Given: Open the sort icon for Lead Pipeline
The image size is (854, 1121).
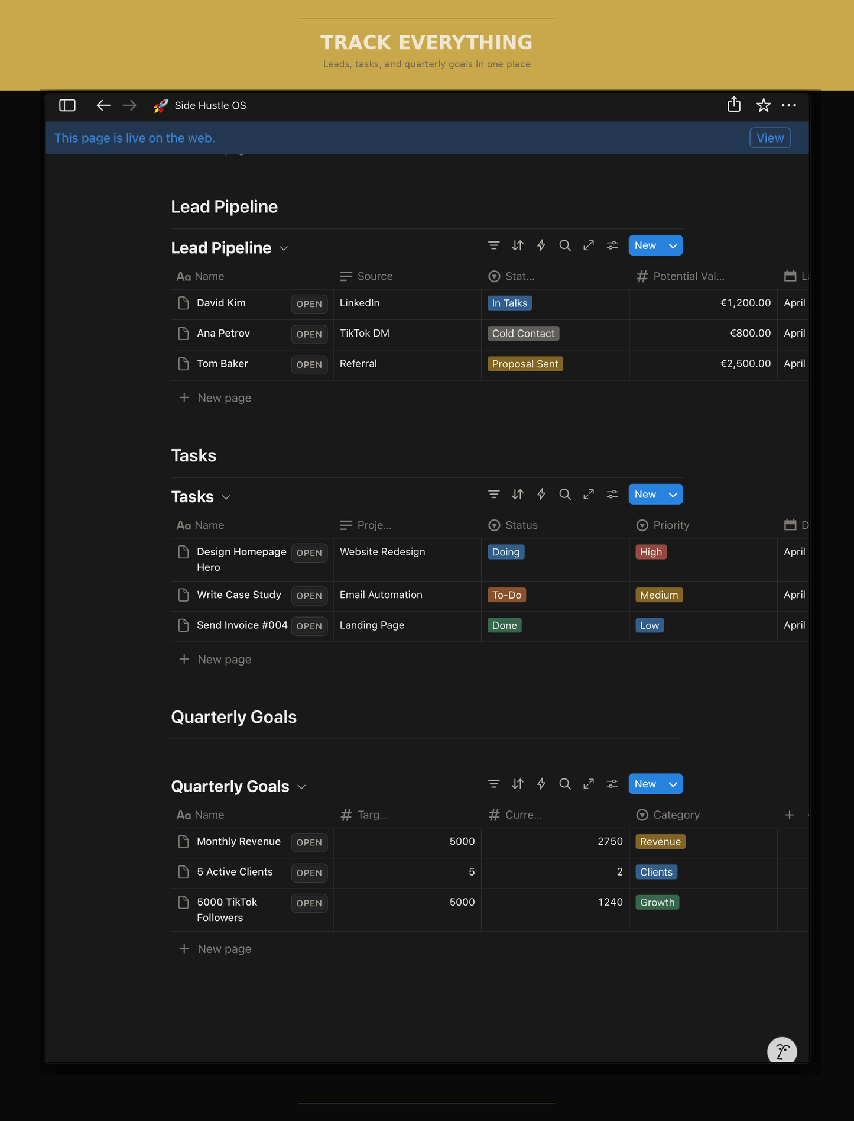Looking at the screenshot, I should point(518,245).
